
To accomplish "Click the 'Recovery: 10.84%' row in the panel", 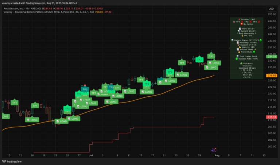I will (x=246, y=43).
